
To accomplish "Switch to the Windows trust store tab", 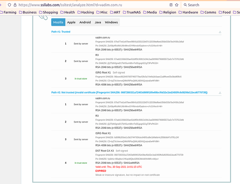I will [x=112, y=22].
